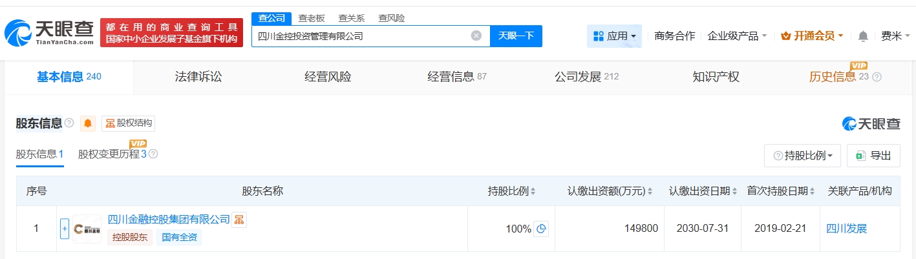Expand the 企业级产品 menu

coord(737,36)
